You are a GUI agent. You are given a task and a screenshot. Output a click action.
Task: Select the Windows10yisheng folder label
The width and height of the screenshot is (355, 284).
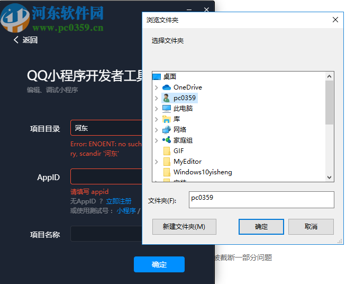[203, 172]
